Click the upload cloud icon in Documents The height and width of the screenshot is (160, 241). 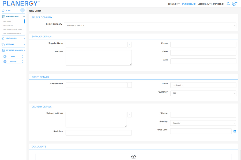pyautogui.click(x=133, y=157)
